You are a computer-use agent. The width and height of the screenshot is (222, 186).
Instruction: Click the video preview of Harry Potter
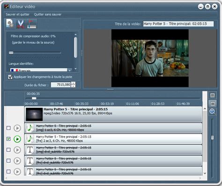(x=150, y=58)
